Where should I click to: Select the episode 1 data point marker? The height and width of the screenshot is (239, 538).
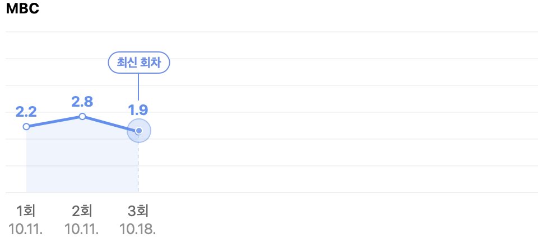click(x=26, y=127)
